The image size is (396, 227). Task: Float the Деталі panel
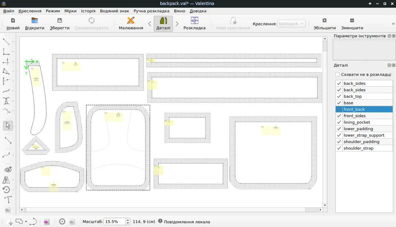pyautogui.click(x=389, y=65)
